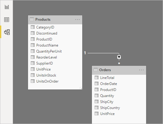The height and width of the screenshot is (124, 163).
Task: Select ShipCity field
Action: [119, 102]
